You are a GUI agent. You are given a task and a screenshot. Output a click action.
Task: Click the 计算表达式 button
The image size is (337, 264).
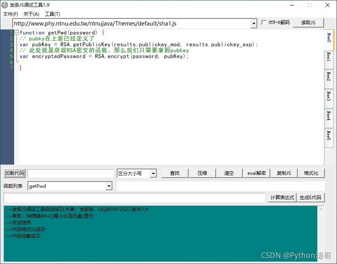click(x=282, y=198)
